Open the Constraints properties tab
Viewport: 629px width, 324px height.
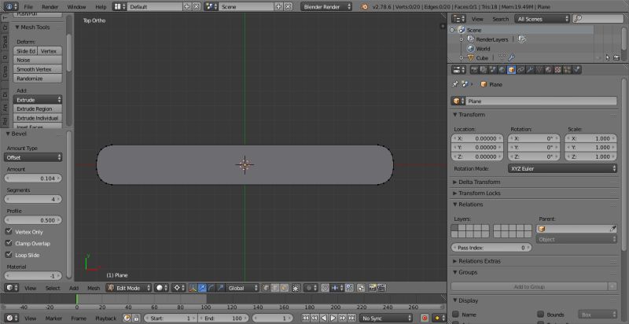tap(520, 70)
